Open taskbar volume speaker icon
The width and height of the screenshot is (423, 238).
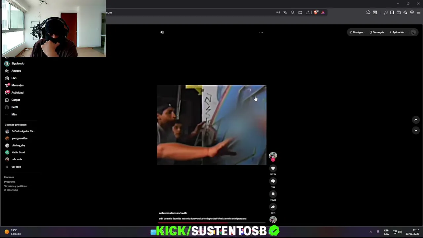click(x=400, y=232)
